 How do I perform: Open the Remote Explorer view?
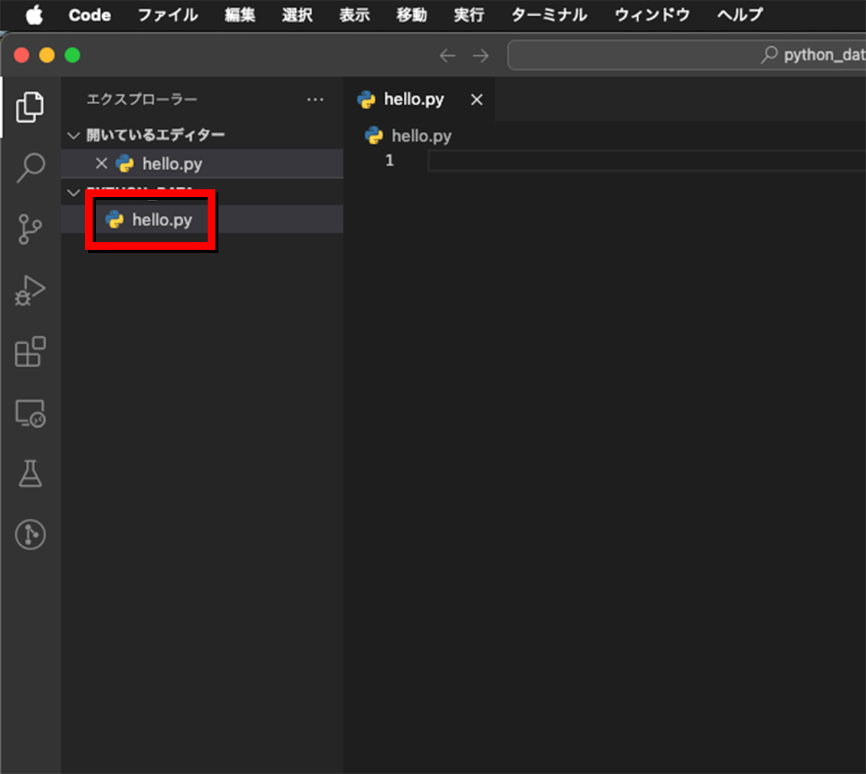click(x=30, y=413)
